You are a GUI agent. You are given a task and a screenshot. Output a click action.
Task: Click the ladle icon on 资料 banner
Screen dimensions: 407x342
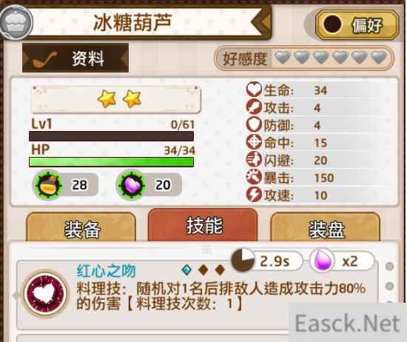pos(44,59)
